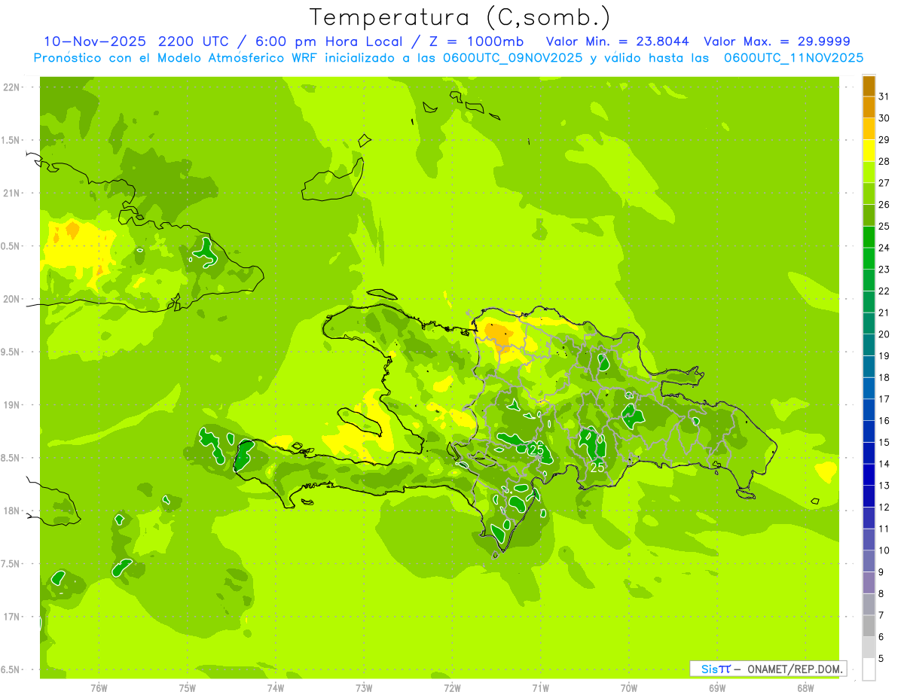Select the '23' colorbar label
The width and height of the screenshot is (904, 698).
tap(884, 270)
